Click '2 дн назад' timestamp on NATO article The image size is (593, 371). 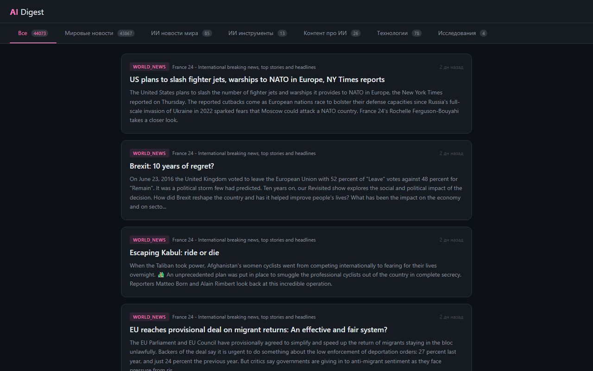click(451, 67)
